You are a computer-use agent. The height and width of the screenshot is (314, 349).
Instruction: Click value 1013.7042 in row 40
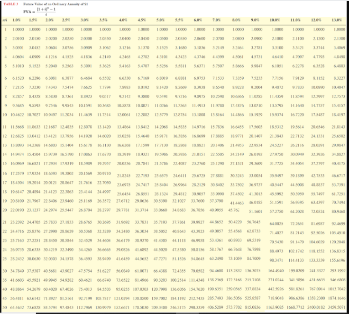click(x=337, y=289)
